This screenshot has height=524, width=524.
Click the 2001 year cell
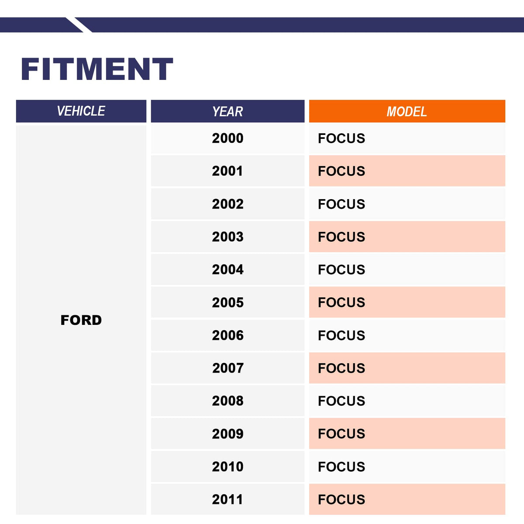click(228, 171)
